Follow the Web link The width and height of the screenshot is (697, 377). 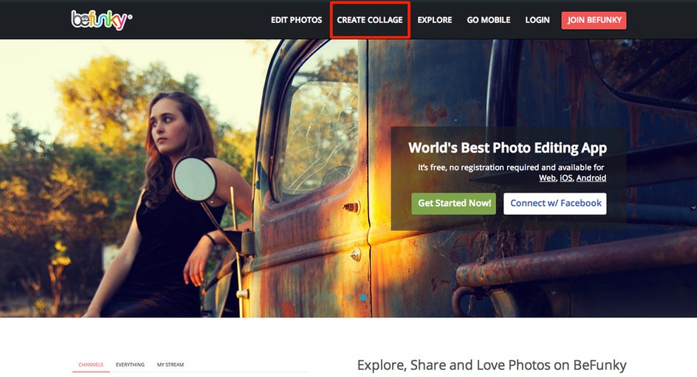tap(547, 178)
